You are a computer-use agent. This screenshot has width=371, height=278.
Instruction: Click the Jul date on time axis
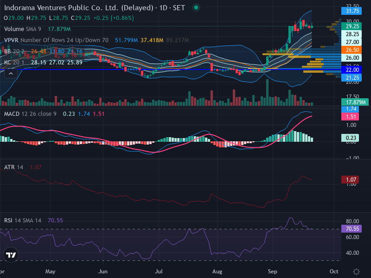159,272
